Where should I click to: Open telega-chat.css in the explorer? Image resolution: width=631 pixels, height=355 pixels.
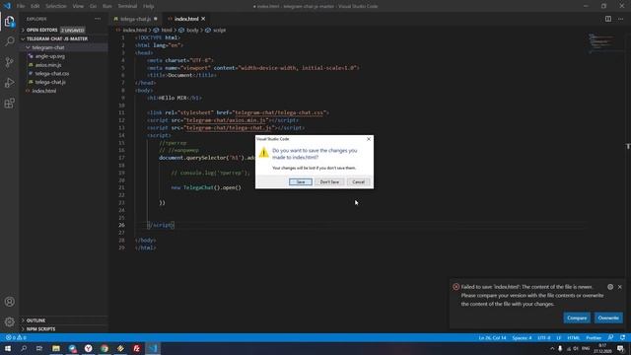point(52,74)
